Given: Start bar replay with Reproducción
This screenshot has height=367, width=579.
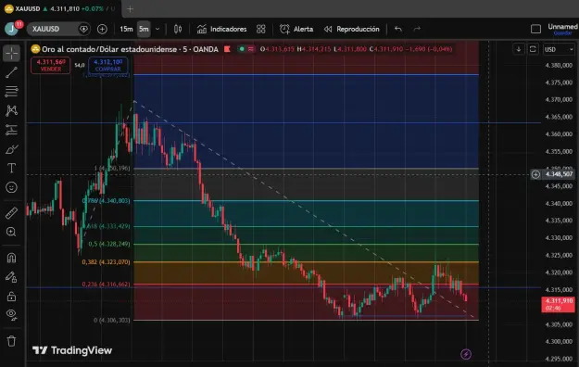Looking at the screenshot, I should [x=351, y=29].
